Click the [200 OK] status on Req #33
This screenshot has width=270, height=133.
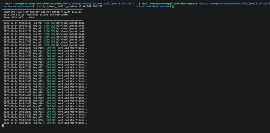(51, 112)
